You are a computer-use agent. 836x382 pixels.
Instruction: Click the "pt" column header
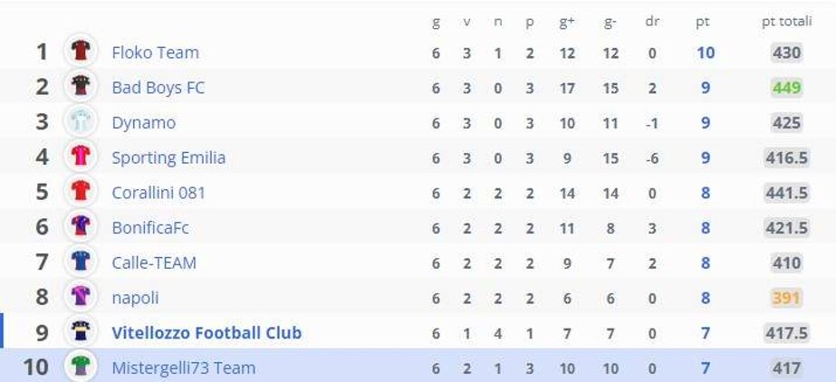[x=703, y=23]
